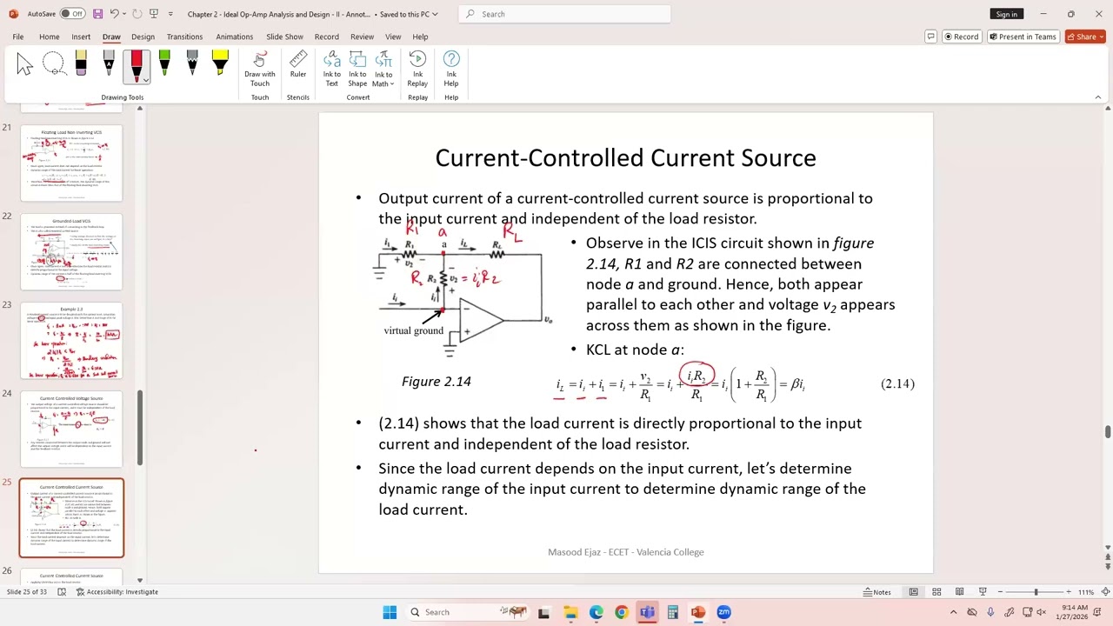Open Ink Help

tap(451, 69)
